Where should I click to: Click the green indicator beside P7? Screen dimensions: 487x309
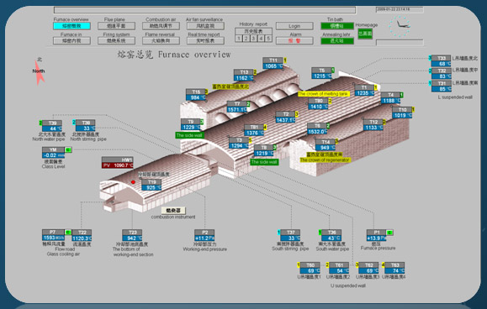[x=68, y=232]
